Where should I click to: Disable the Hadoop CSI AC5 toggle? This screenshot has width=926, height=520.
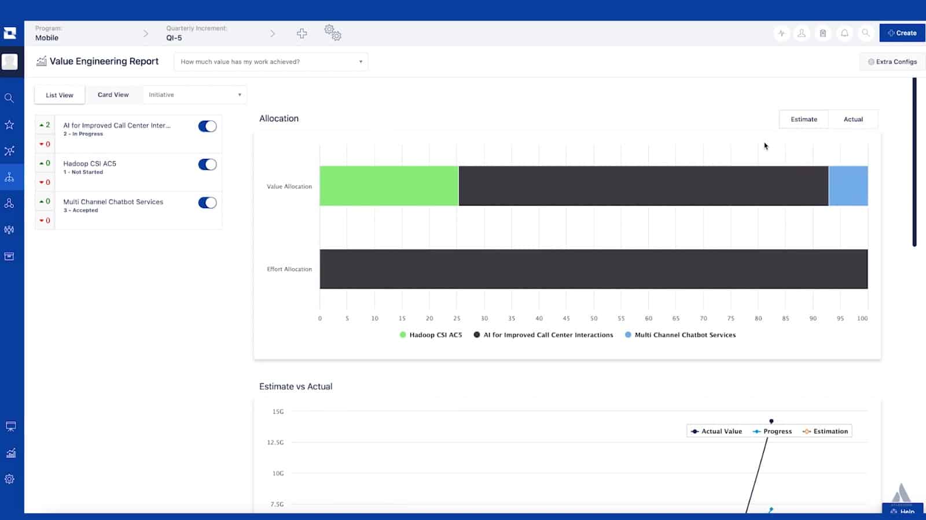click(x=207, y=164)
